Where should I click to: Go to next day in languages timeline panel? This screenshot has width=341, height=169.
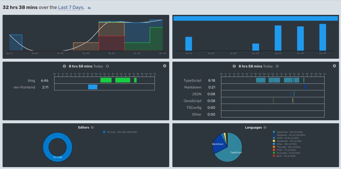277,66
